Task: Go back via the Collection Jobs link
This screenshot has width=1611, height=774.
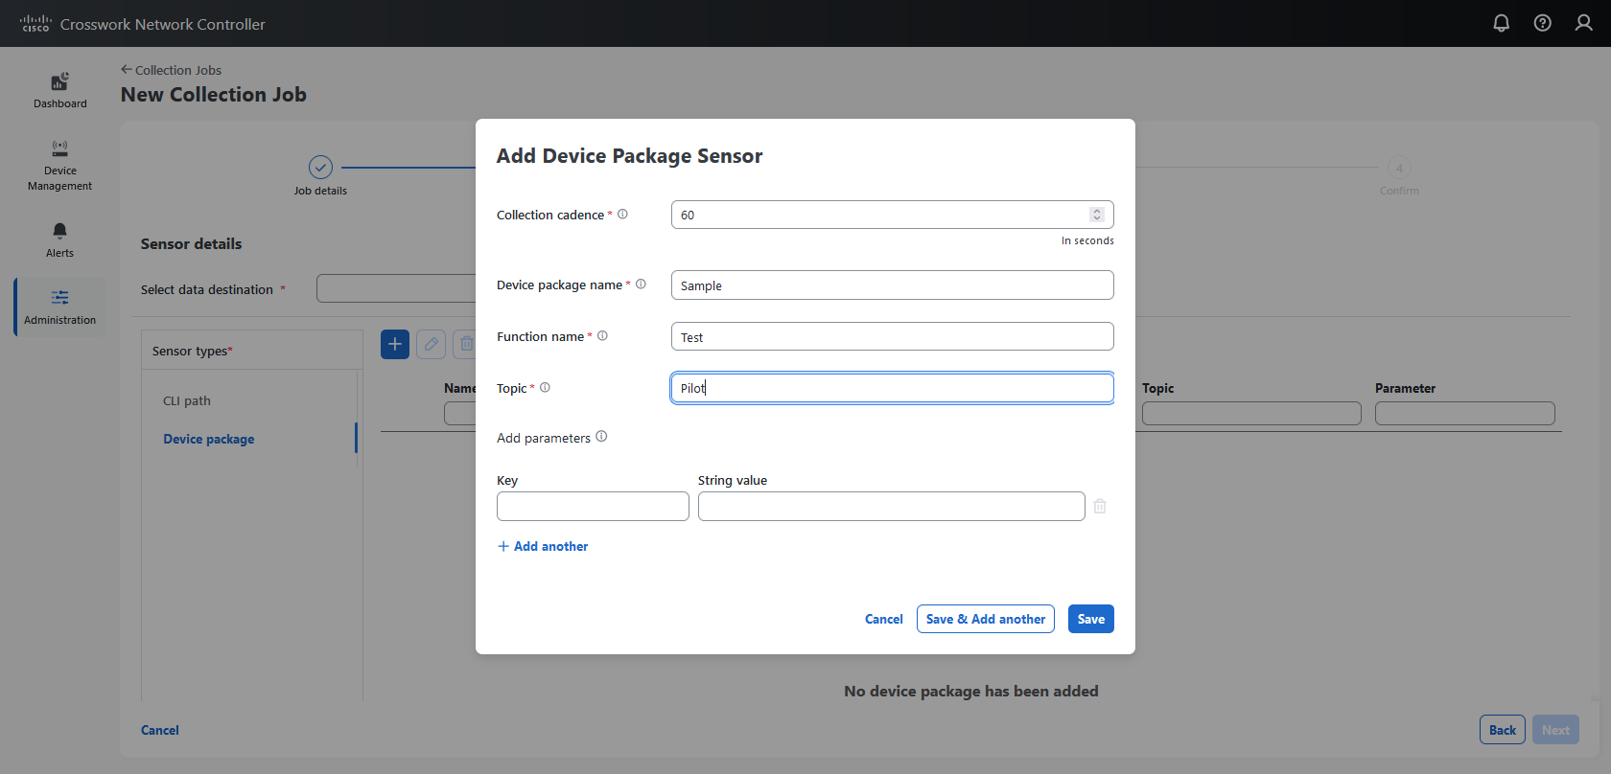Action: (171, 70)
